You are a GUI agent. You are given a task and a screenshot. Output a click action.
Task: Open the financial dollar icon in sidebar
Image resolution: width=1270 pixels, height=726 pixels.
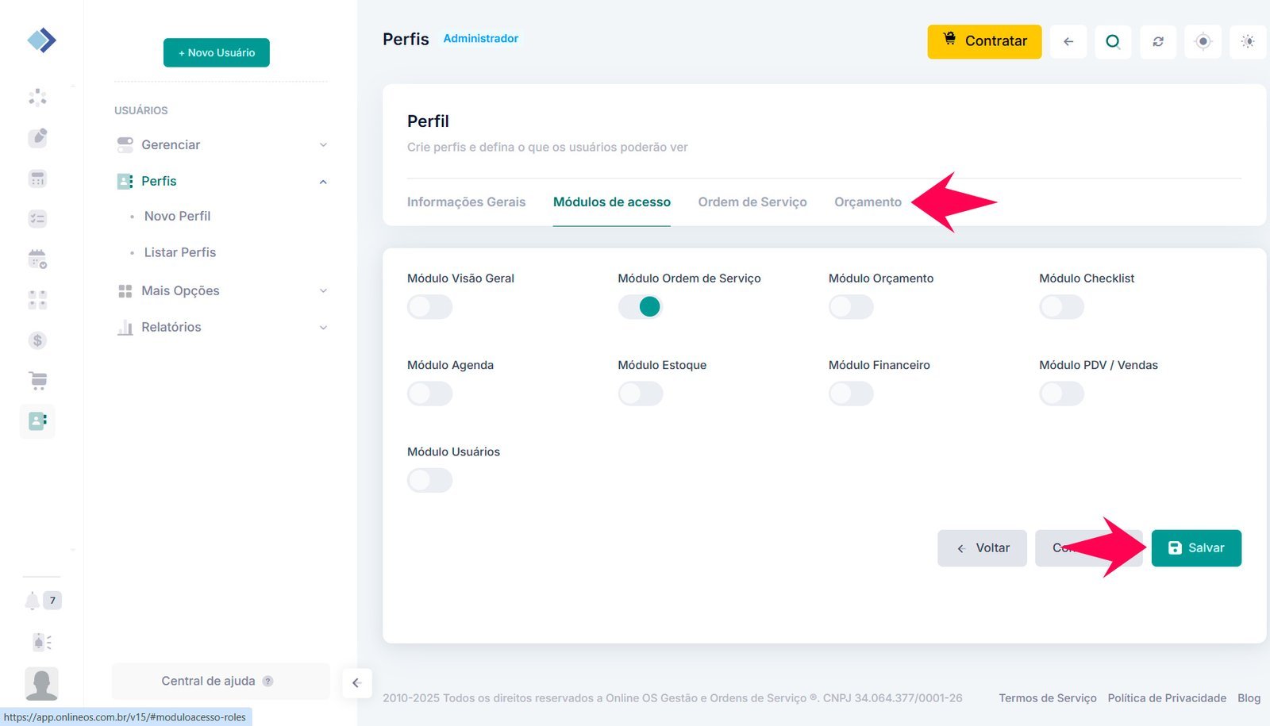(37, 340)
